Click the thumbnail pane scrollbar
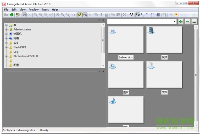 click(x=196, y=76)
